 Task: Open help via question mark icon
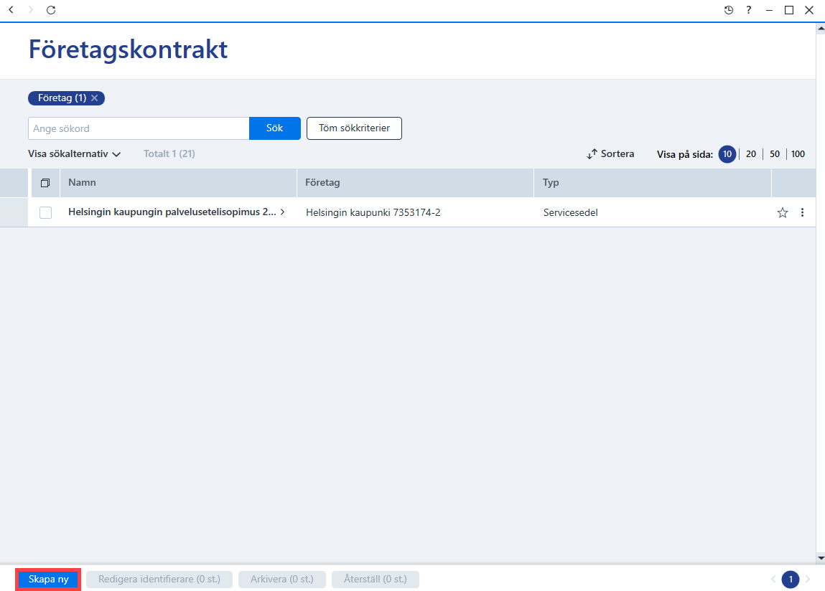(749, 10)
